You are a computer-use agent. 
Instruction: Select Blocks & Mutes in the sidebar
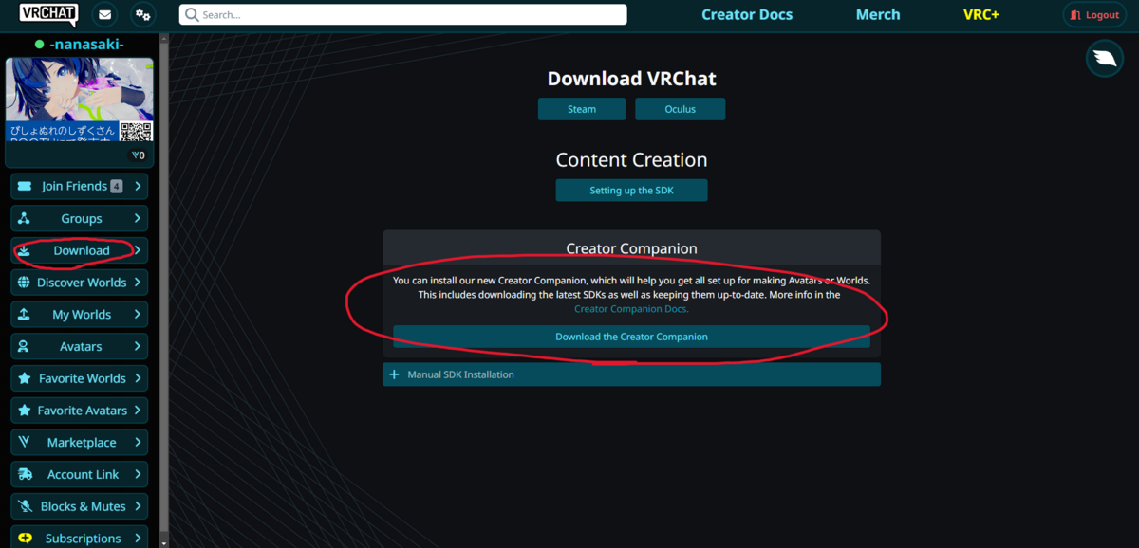tap(80, 506)
